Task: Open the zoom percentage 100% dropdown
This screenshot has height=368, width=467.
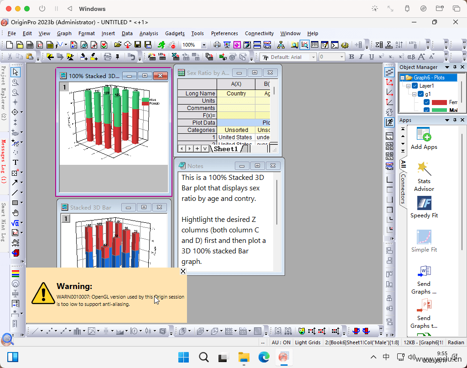Action: [x=204, y=45]
